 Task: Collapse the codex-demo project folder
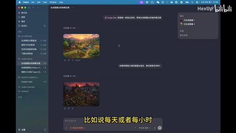tap(25, 59)
